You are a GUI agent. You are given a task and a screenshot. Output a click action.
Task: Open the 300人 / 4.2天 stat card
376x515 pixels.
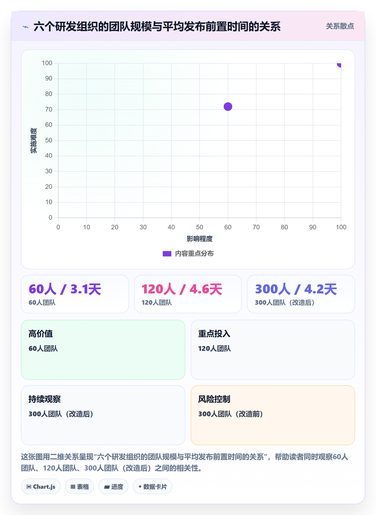coord(301,294)
